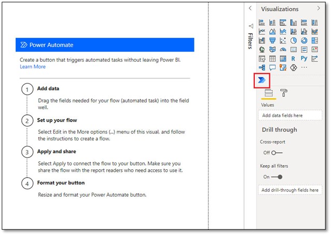Screen dimensions: 331x235
Task: Select the Filled map visual
Action: tap(272, 50)
